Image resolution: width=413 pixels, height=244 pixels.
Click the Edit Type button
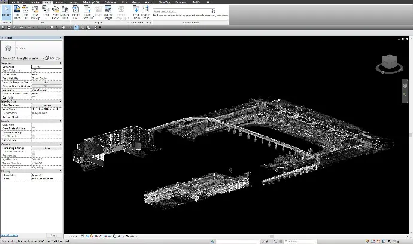(54, 57)
